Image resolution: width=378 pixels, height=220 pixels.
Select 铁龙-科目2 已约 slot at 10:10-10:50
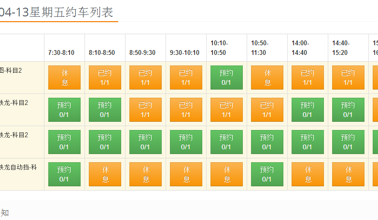pyautogui.click(x=226, y=110)
